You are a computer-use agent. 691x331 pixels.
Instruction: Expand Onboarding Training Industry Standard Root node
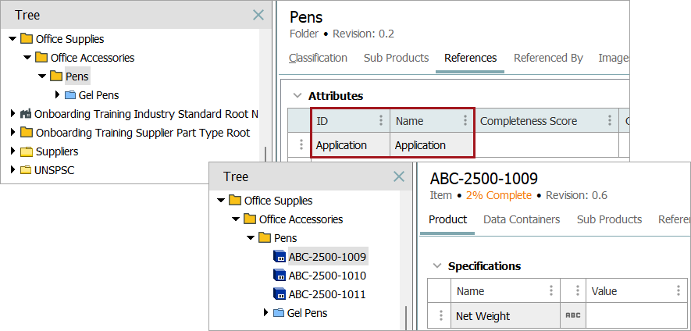pos(12,114)
